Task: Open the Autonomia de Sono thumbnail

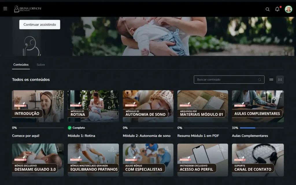Action: pyautogui.click(x=148, y=106)
